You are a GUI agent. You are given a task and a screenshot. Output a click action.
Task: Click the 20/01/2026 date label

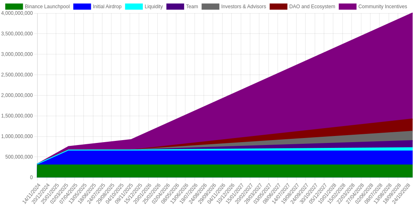click(x=142, y=193)
